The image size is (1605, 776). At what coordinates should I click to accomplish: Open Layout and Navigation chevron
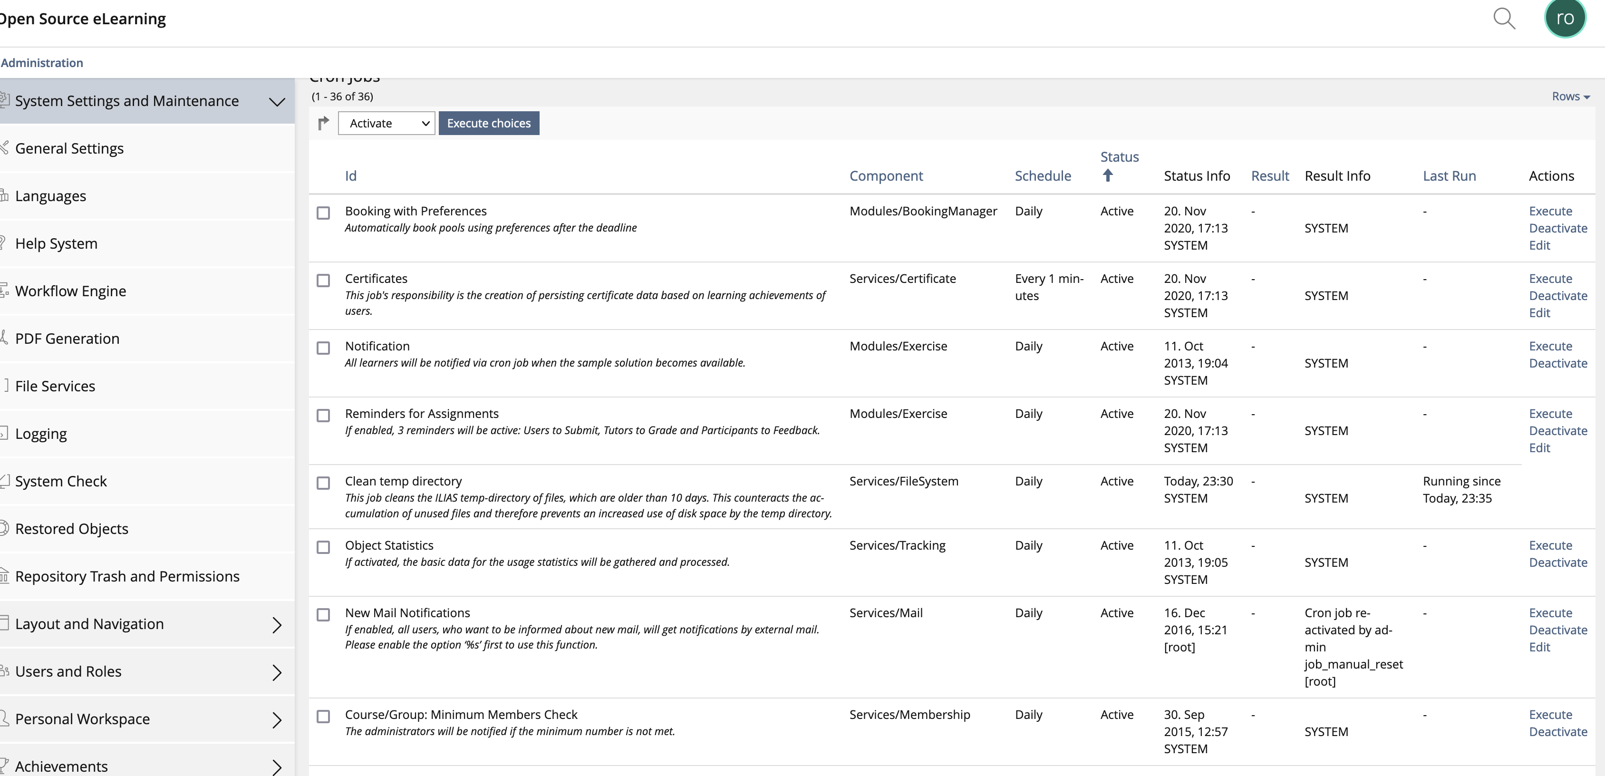(x=277, y=624)
